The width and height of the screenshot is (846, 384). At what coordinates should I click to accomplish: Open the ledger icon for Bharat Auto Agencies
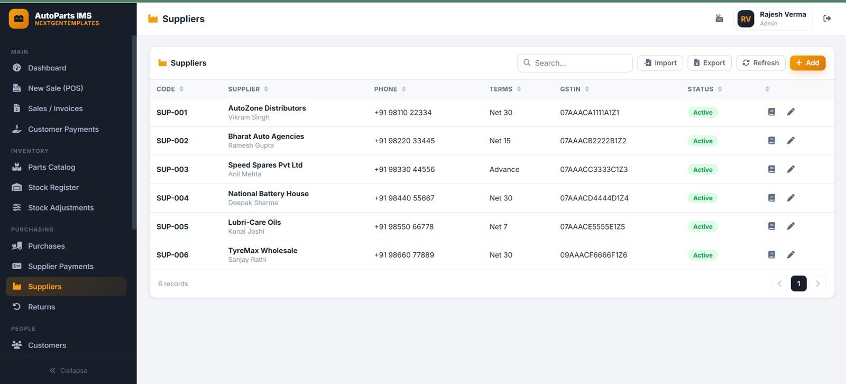point(771,141)
